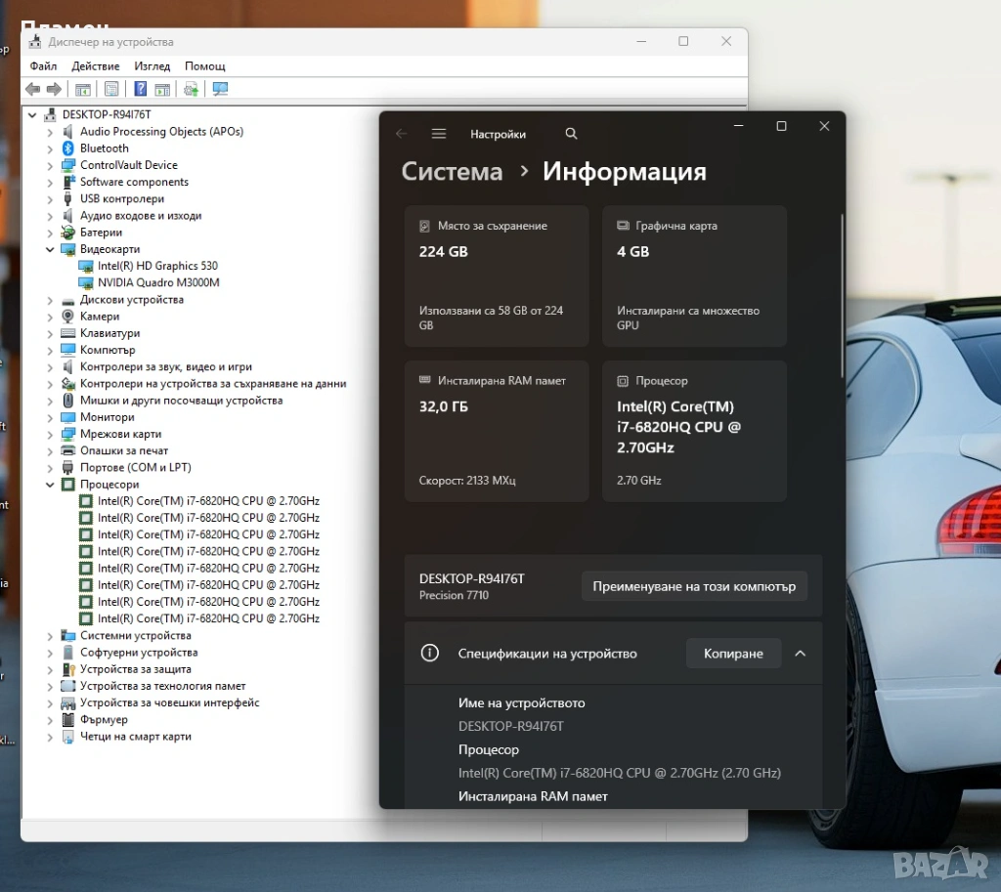The image size is (1001, 892).
Task: Select Intel(R) HD Graphics 530 adapter
Action: [x=157, y=266]
